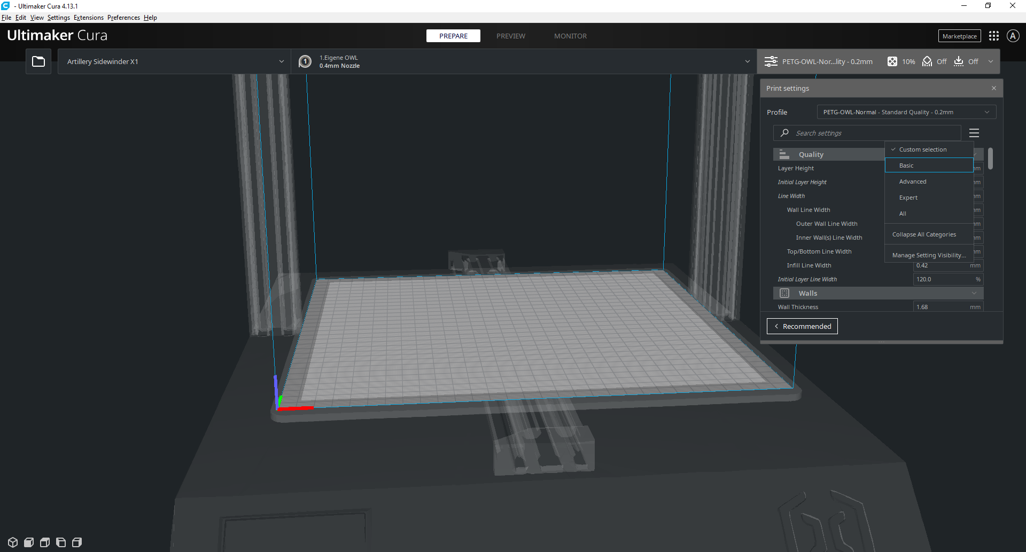Click the PREPARE stage button

453,36
